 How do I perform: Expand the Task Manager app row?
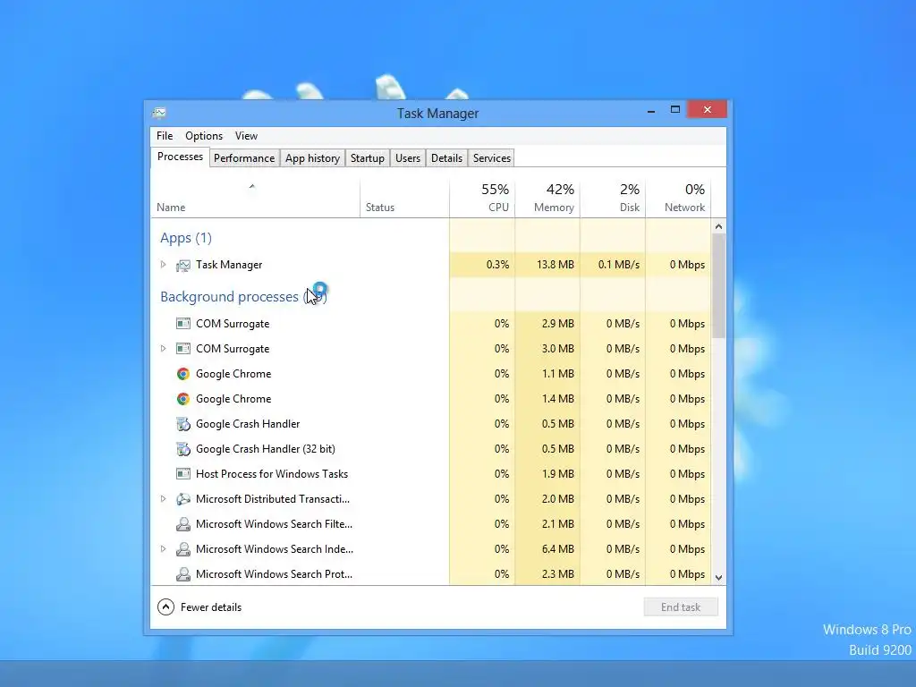[x=163, y=265]
